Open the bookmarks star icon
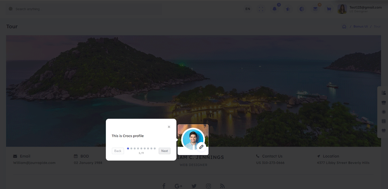388x189 pixels. [x=288, y=9]
